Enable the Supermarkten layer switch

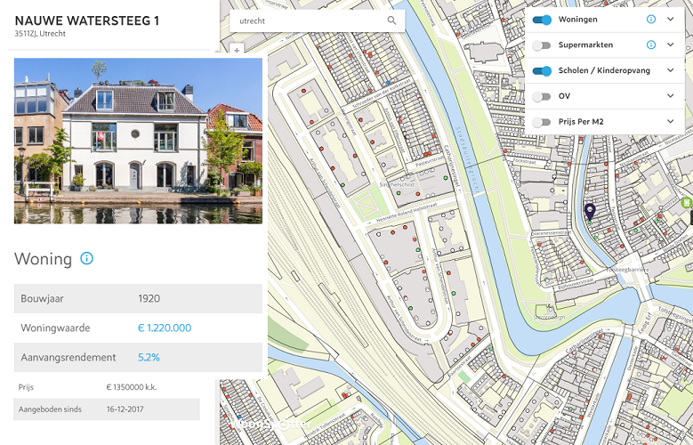(x=542, y=45)
